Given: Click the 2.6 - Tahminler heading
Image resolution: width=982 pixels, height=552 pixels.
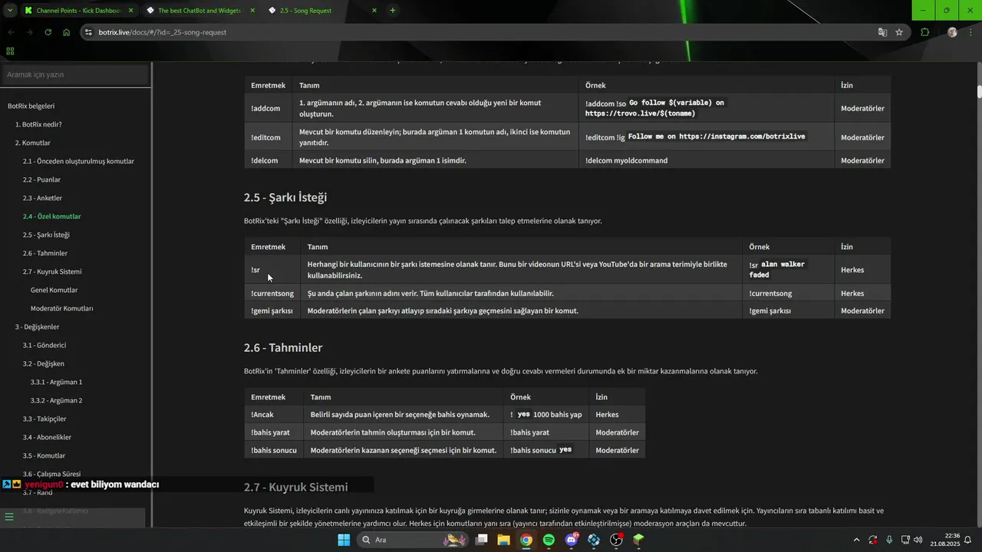Looking at the screenshot, I should [x=283, y=347].
